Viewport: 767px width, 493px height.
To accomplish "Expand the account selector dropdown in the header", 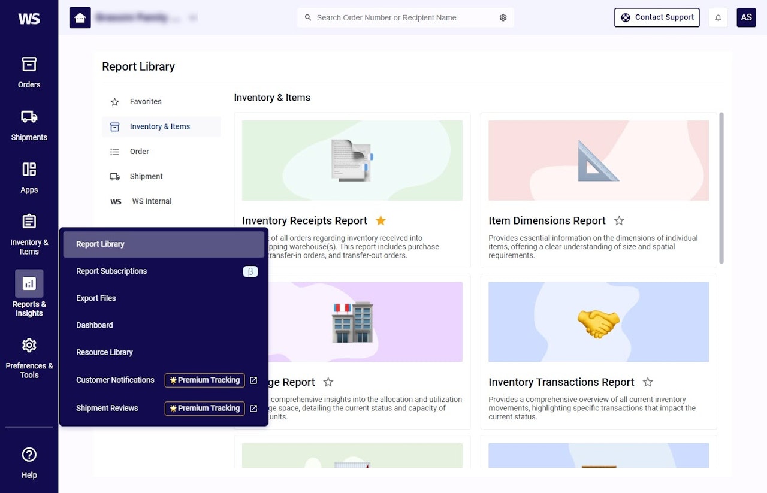I will (192, 18).
